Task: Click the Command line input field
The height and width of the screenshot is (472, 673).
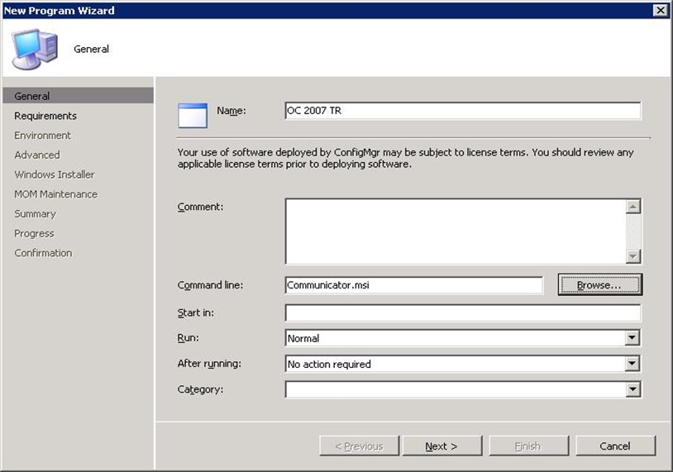Action: click(413, 285)
